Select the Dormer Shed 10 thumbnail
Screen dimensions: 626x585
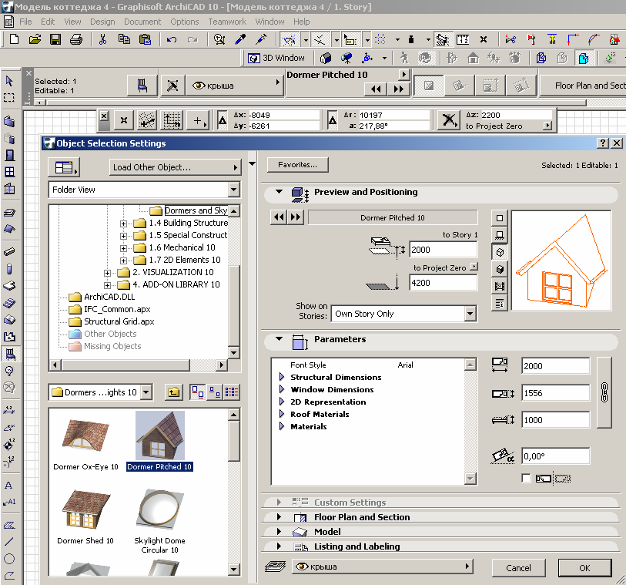pyautogui.click(x=85, y=517)
